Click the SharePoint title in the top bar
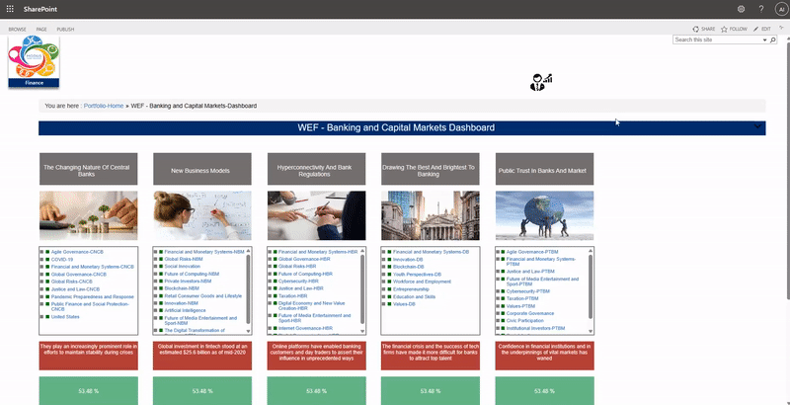Screen dimensions: 790x405 [39, 9]
